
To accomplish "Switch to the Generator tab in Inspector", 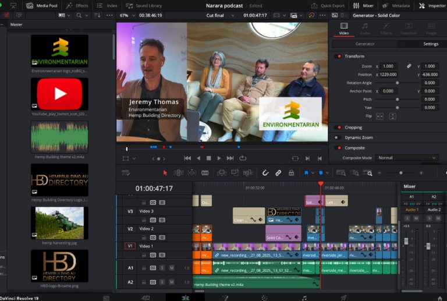I will [365, 44].
